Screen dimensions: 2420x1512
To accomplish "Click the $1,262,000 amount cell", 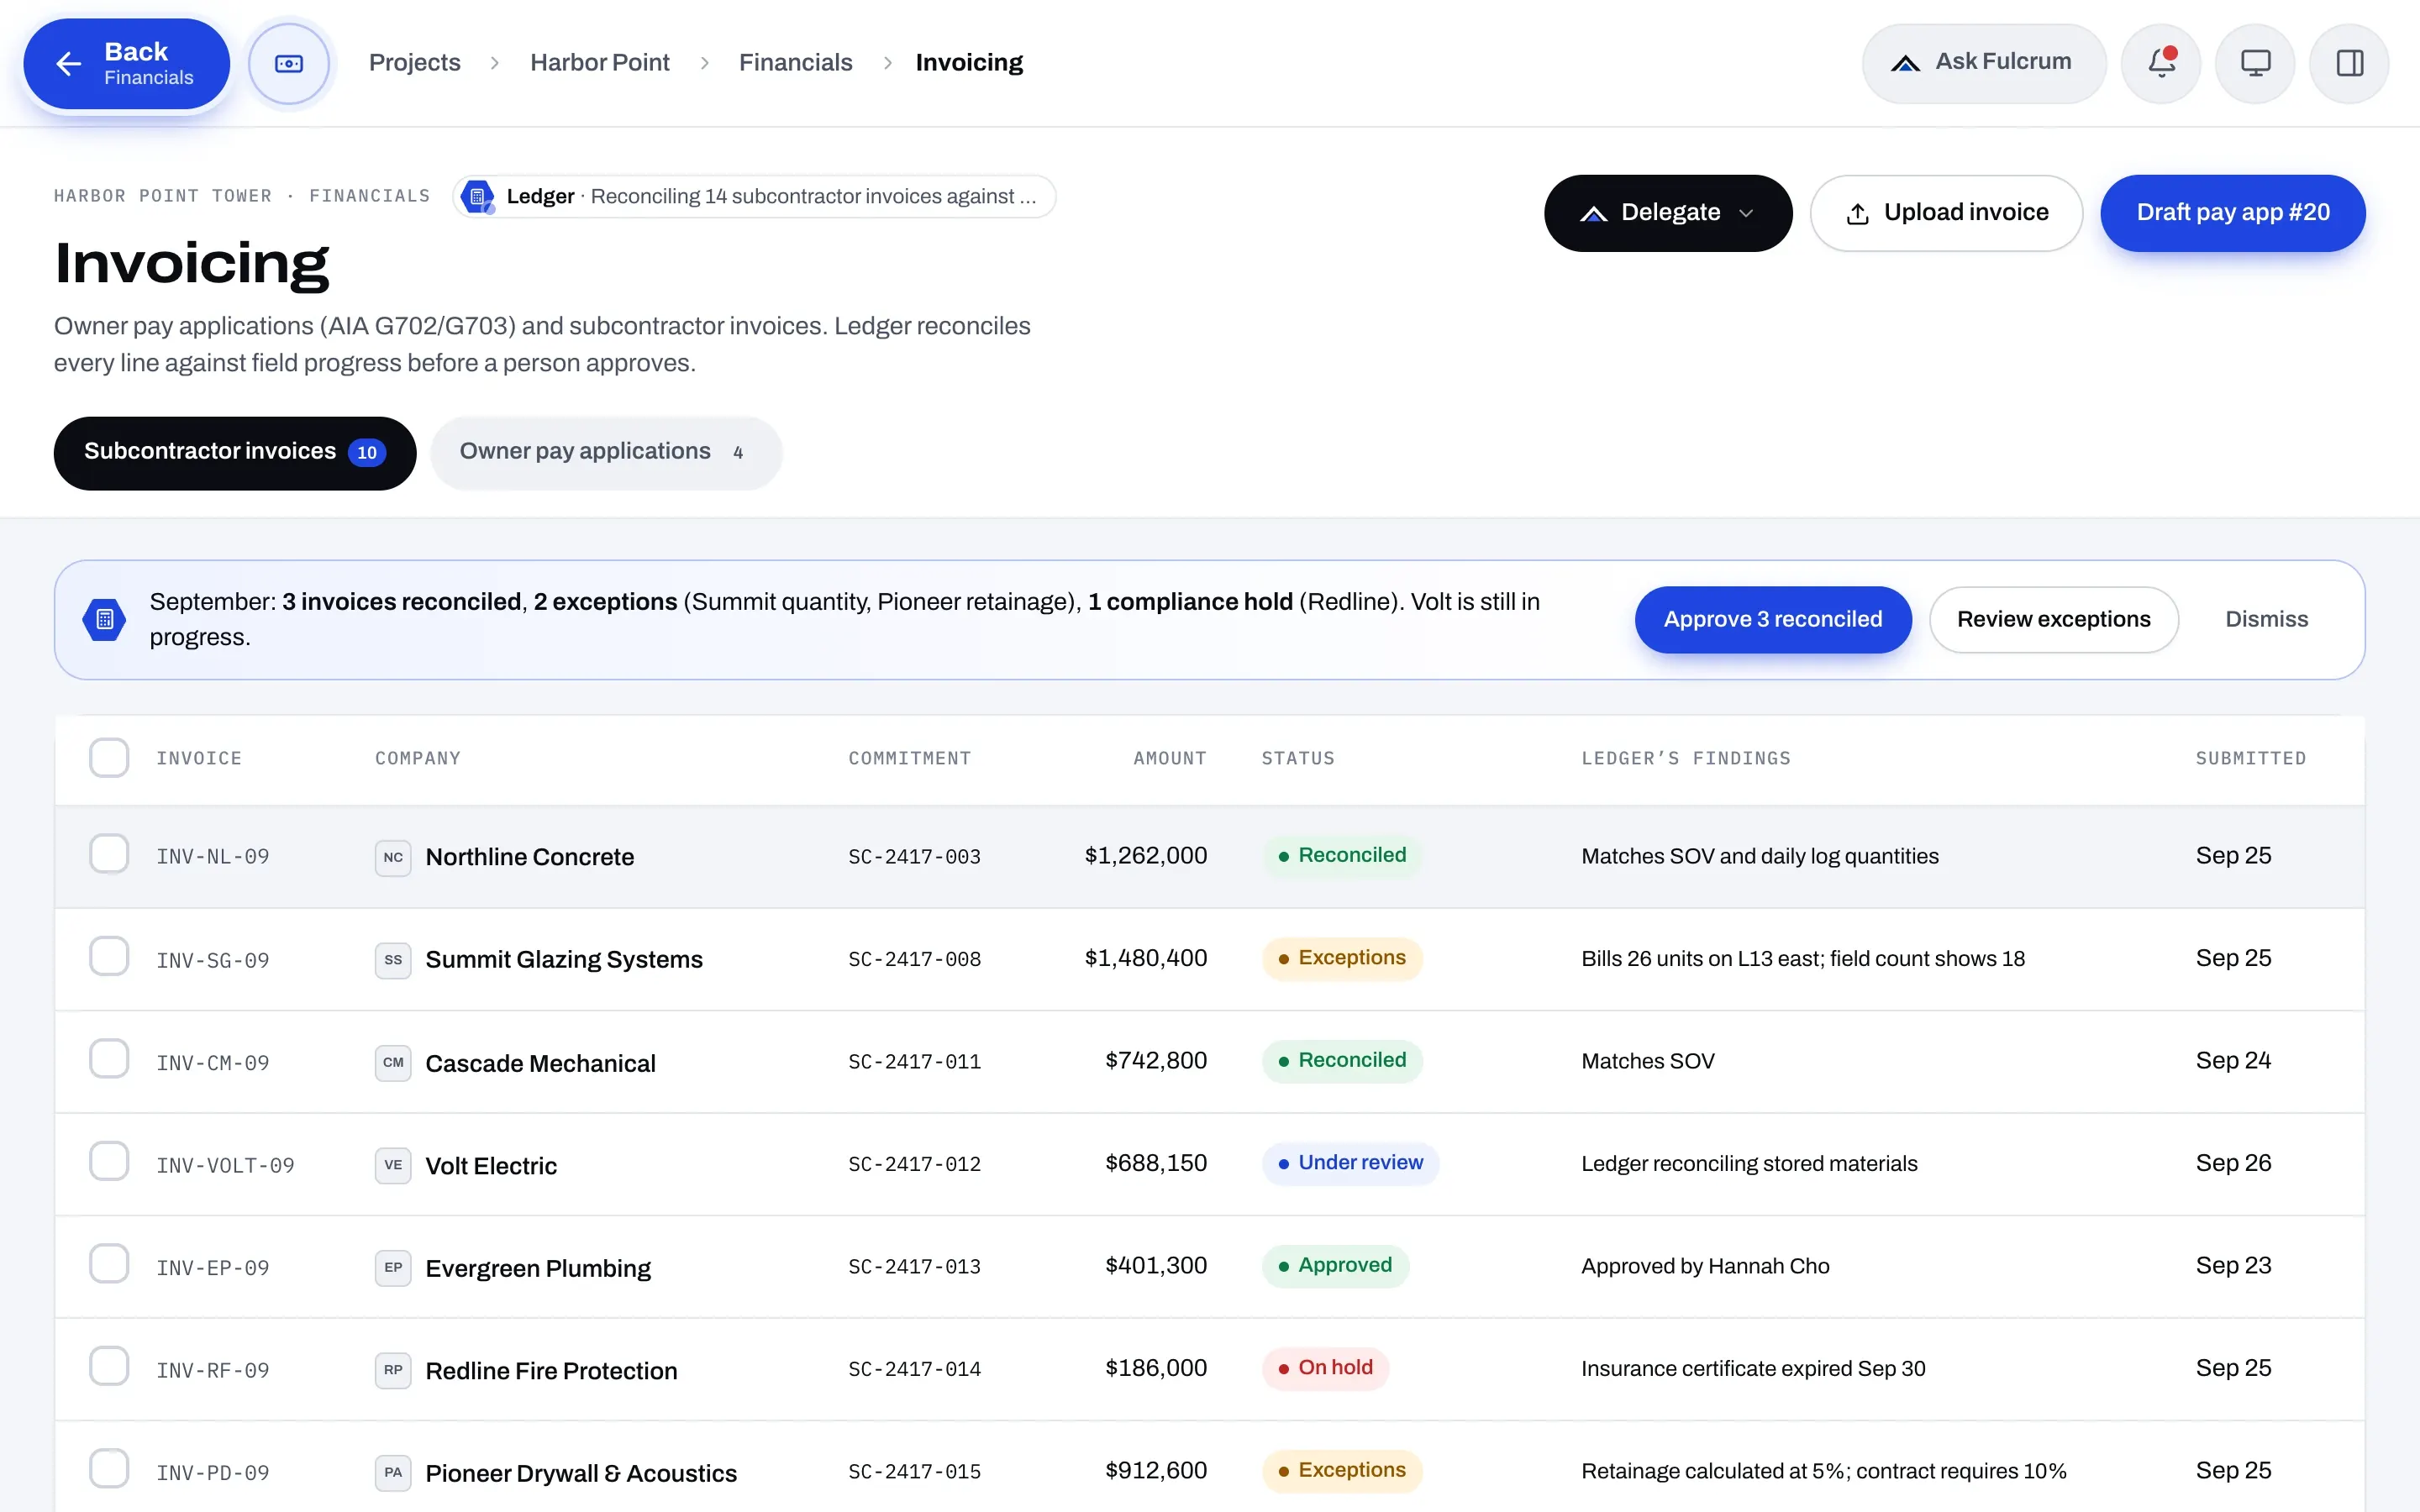I will point(1145,856).
